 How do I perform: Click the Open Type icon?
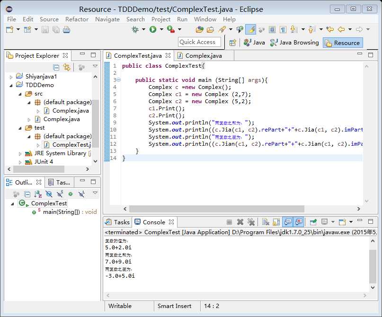coord(200,29)
